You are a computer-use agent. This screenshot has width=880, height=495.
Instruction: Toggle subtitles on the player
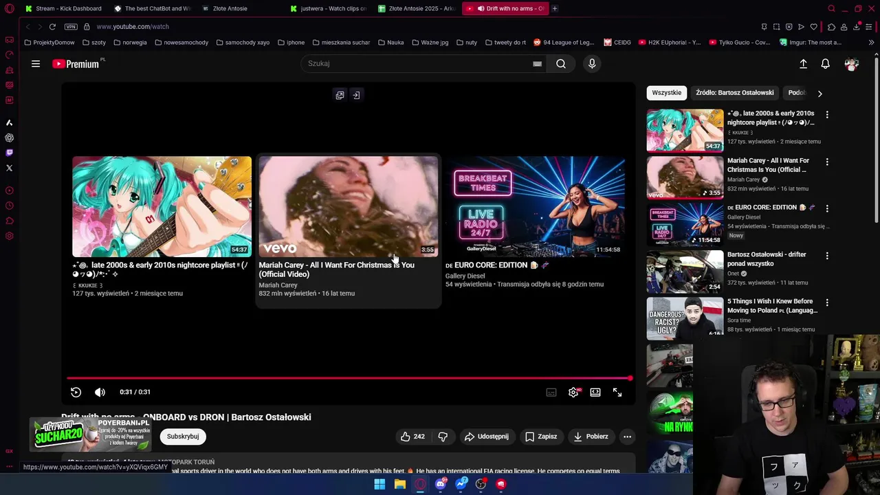click(551, 392)
